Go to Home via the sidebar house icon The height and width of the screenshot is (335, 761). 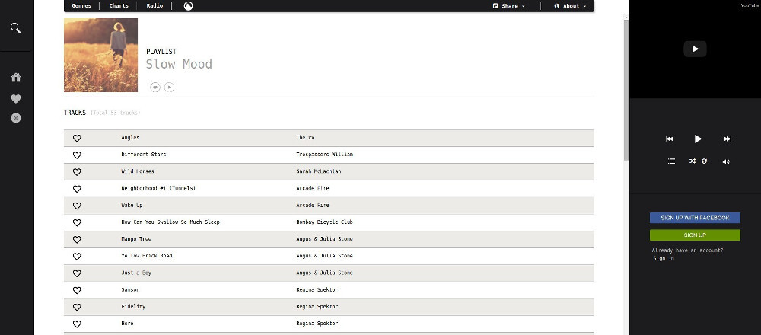tap(16, 77)
